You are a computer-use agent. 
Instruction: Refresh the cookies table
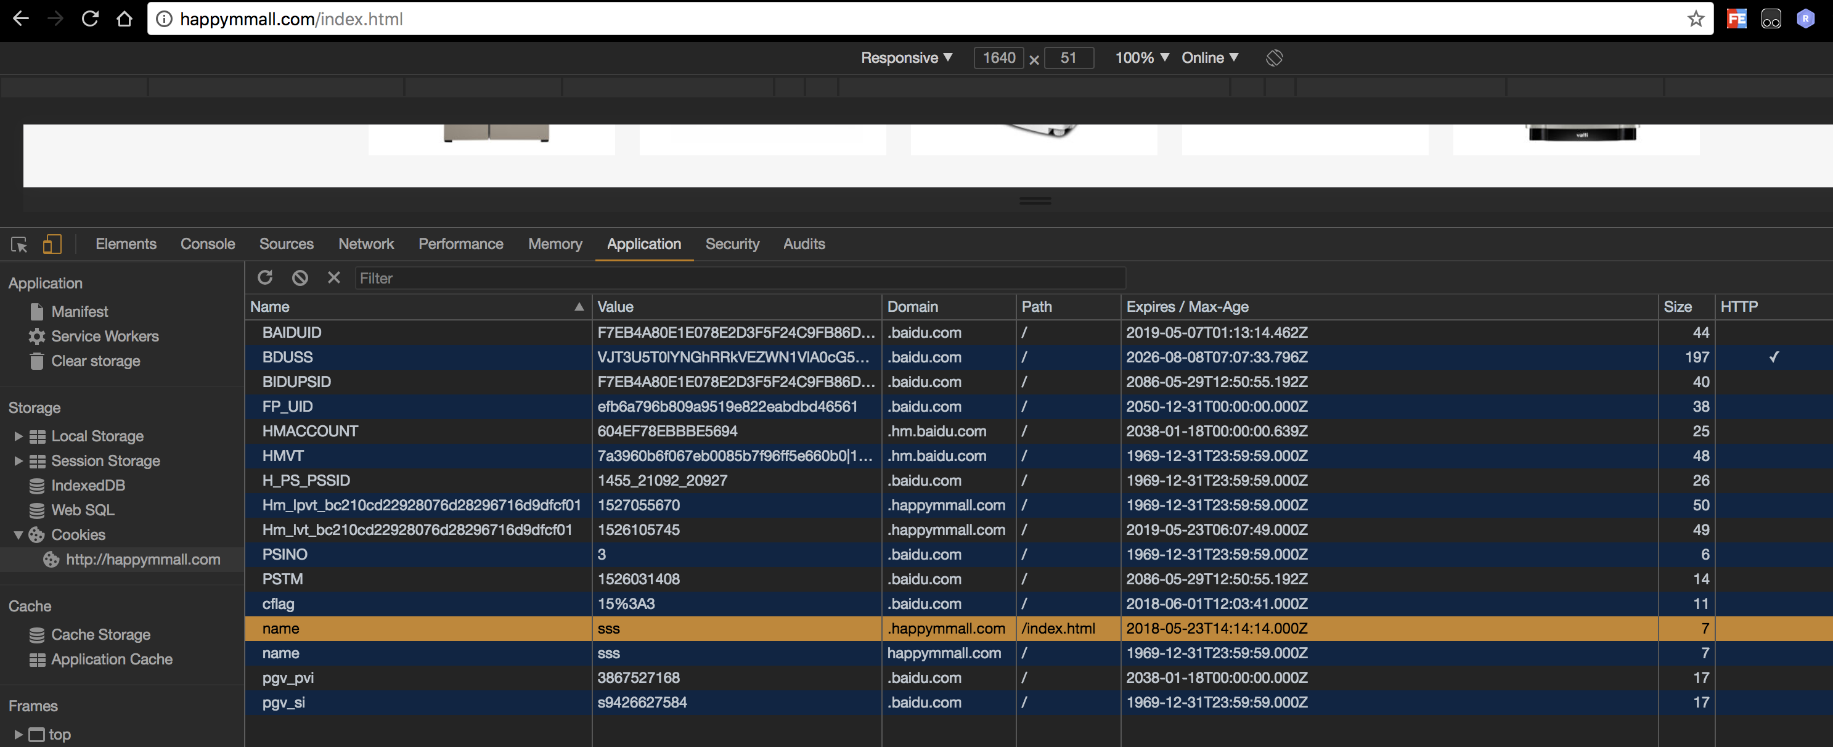266,277
